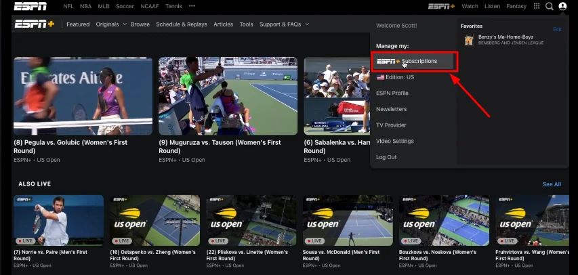Click the LIVE badge on Pliskova thumbnail

tap(218, 240)
